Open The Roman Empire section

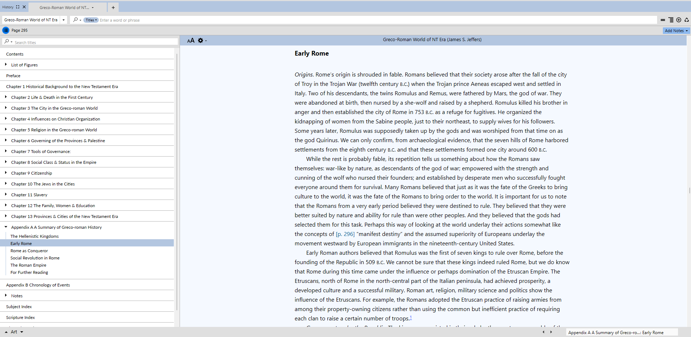28,265
